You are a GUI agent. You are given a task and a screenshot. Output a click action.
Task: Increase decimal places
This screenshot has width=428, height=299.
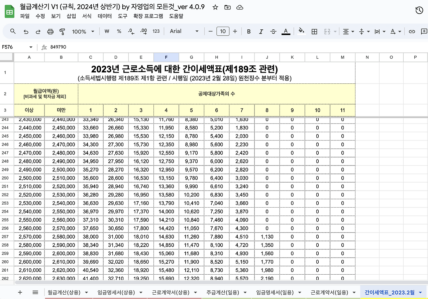[144, 31]
